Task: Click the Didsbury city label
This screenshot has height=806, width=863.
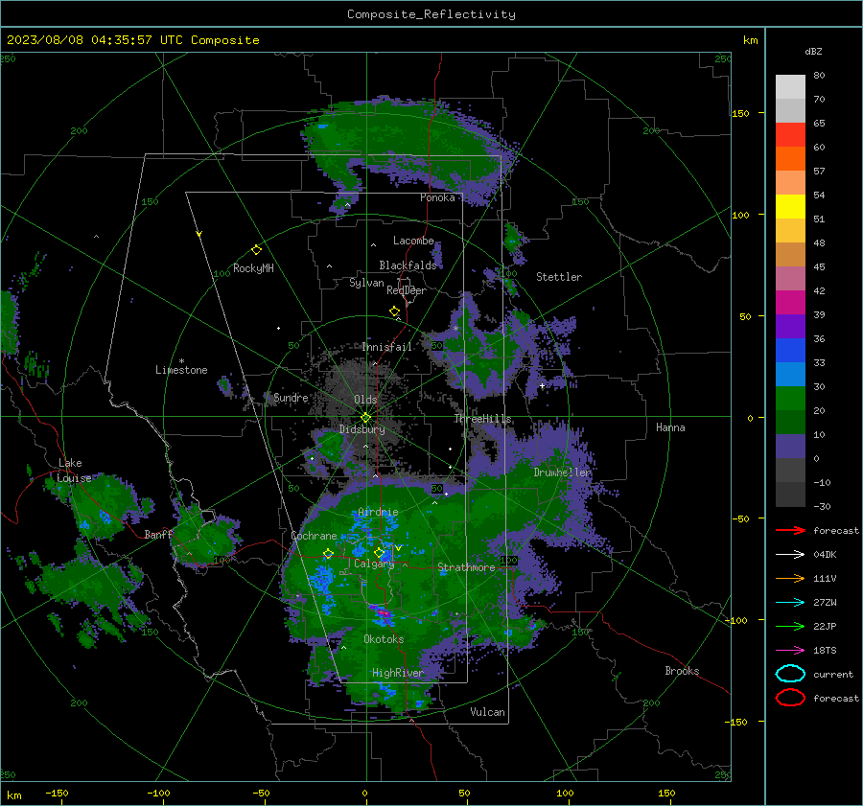Action: click(x=362, y=429)
